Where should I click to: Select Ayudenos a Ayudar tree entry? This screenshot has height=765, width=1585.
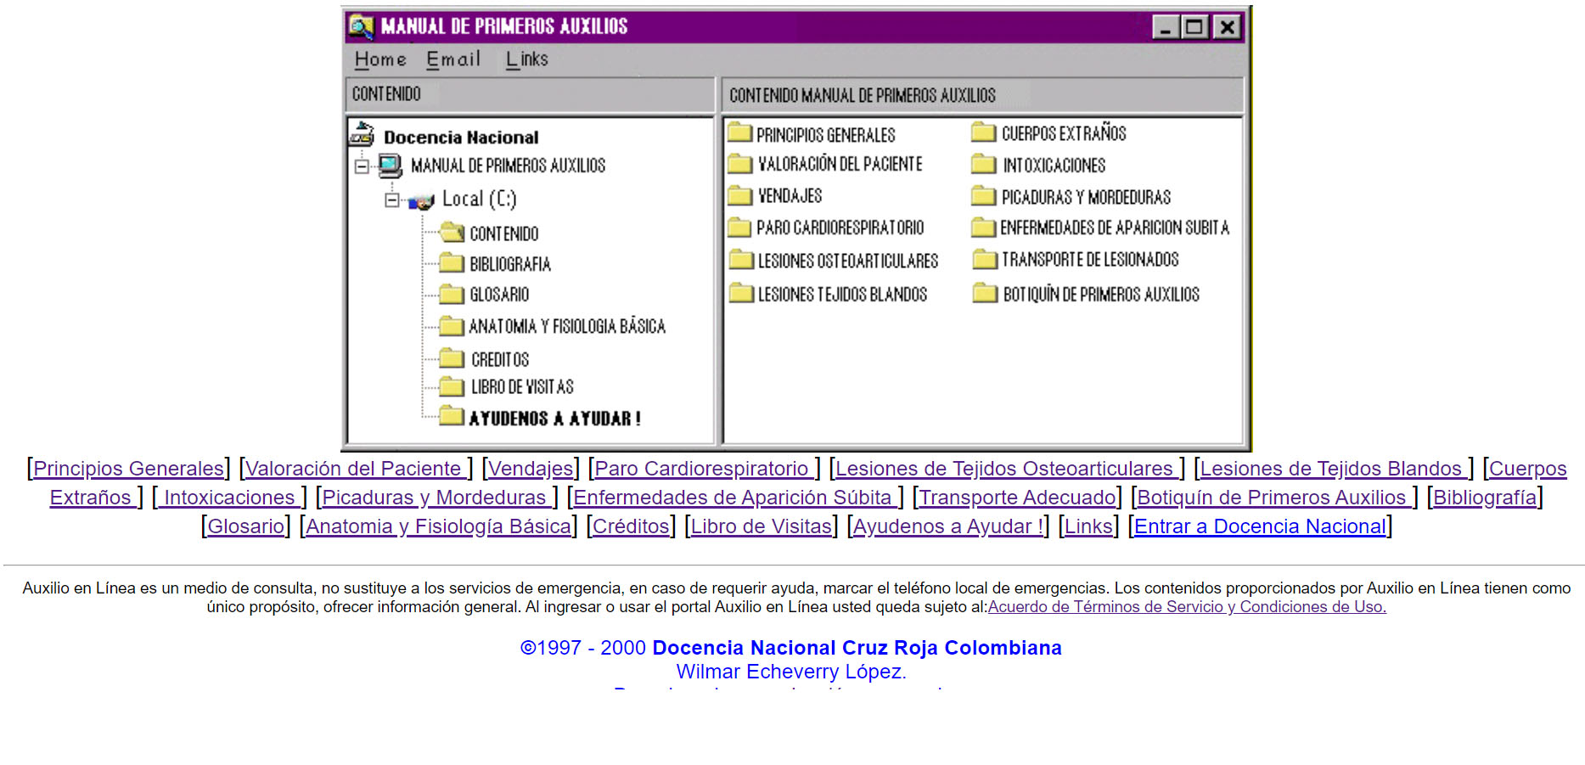(554, 419)
